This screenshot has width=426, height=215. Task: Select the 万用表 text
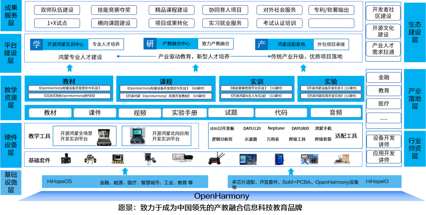pos(273,139)
